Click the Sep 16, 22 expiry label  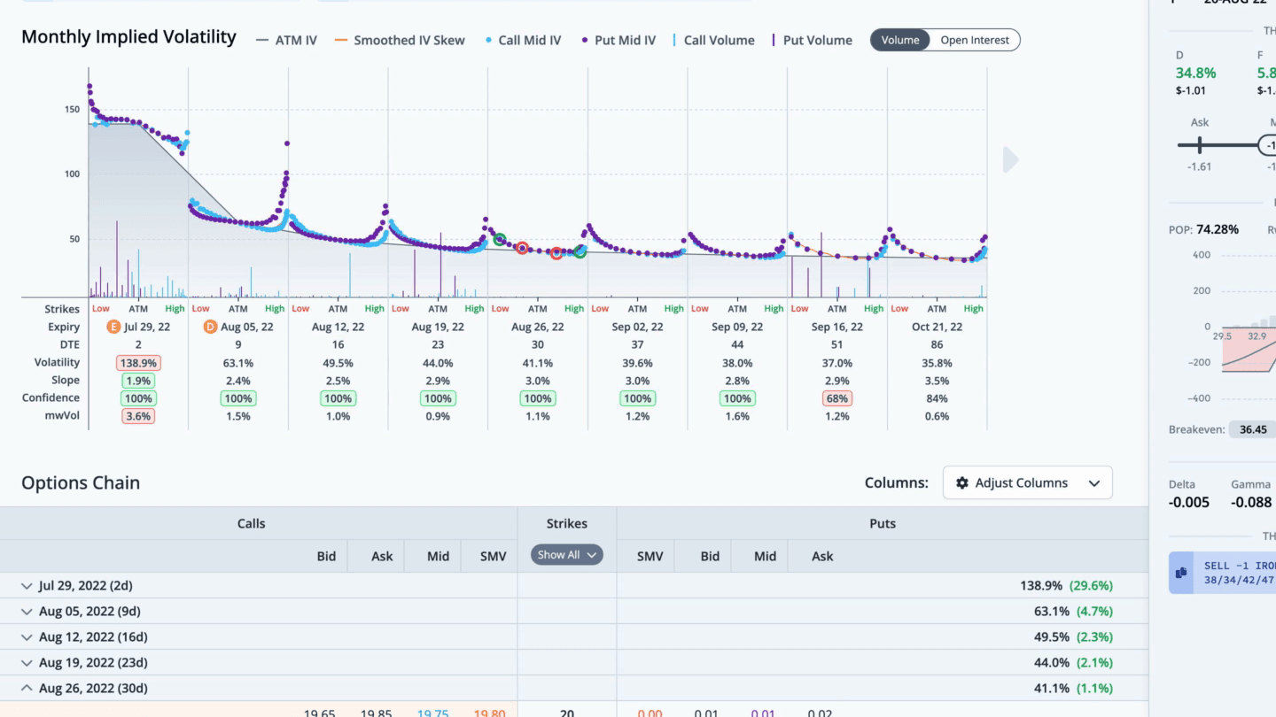(x=837, y=327)
